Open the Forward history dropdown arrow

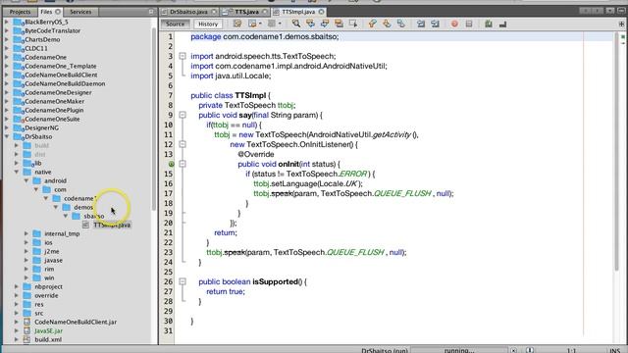click(x=280, y=24)
